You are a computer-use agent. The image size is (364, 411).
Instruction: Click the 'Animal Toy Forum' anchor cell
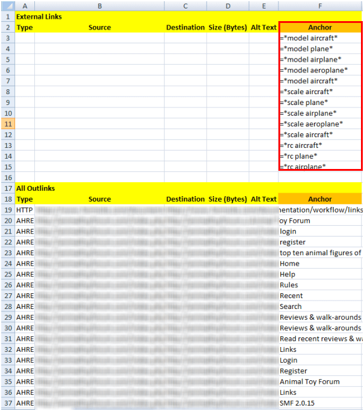pyautogui.click(x=320, y=381)
